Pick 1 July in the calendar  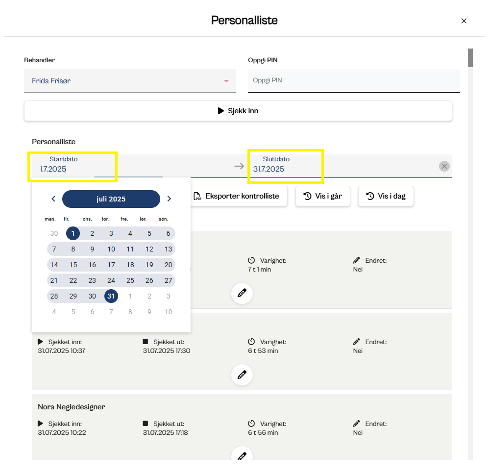pyautogui.click(x=73, y=233)
